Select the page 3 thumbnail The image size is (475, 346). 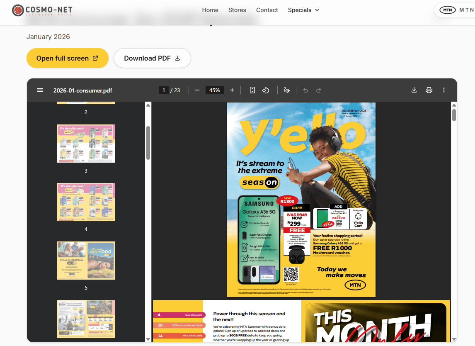pyautogui.click(x=86, y=144)
